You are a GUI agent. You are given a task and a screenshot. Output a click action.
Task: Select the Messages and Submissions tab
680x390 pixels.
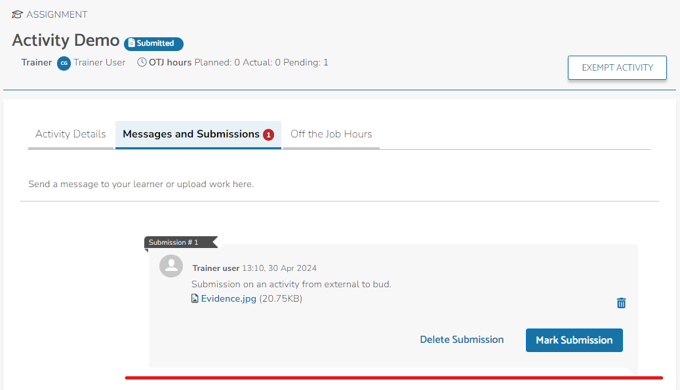tap(198, 135)
